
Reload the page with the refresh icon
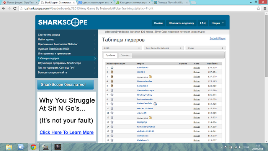pos(15,8)
